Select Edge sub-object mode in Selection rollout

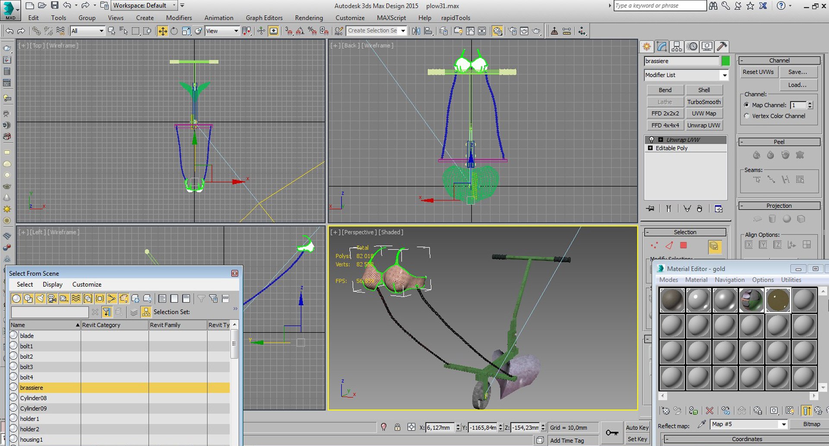(669, 245)
